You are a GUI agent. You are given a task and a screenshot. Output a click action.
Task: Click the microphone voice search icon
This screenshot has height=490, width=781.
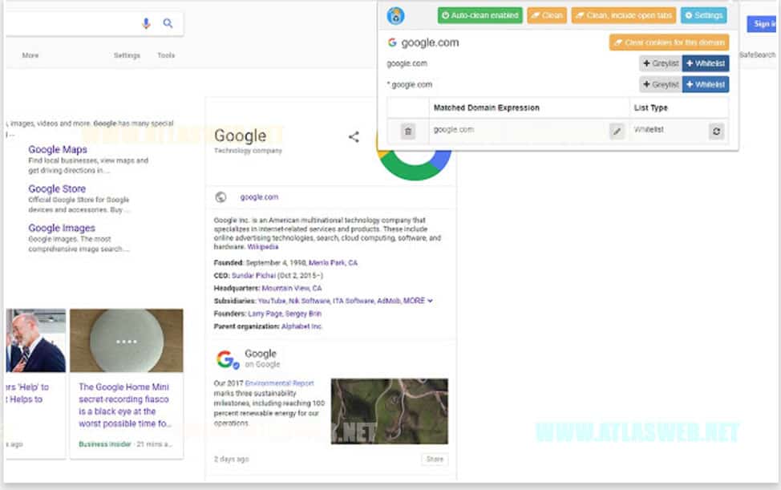pos(146,23)
